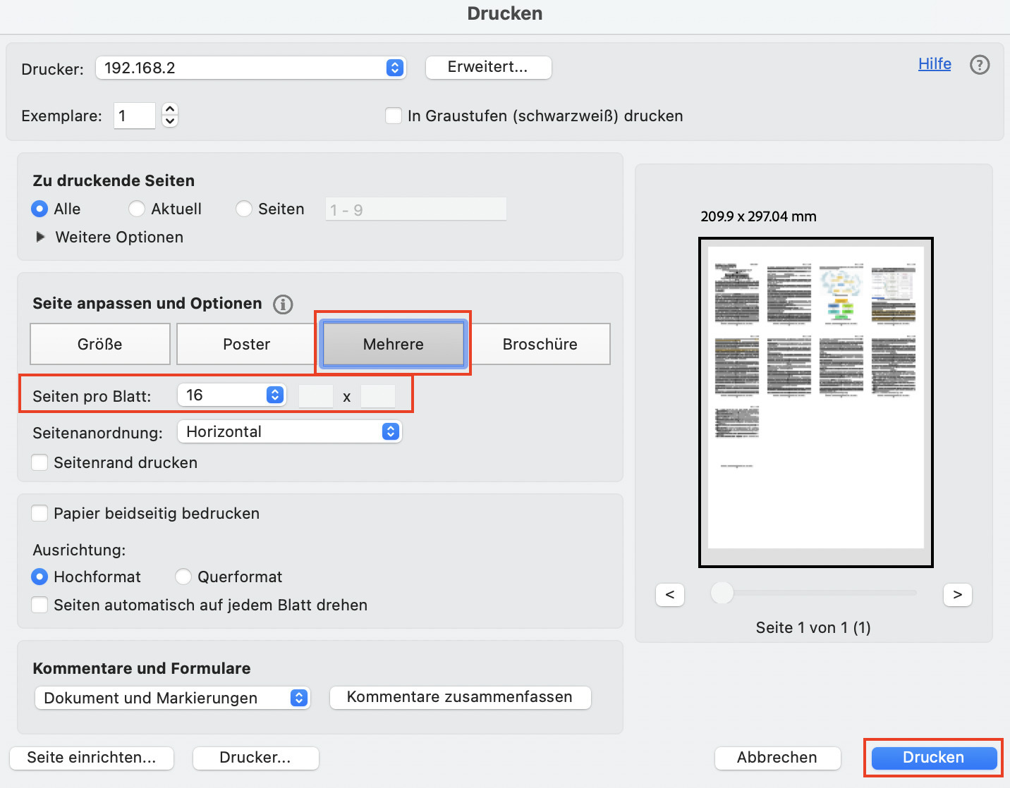The height and width of the screenshot is (788, 1010).
Task: Select the Aktuell page radio button
Action: 137,209
